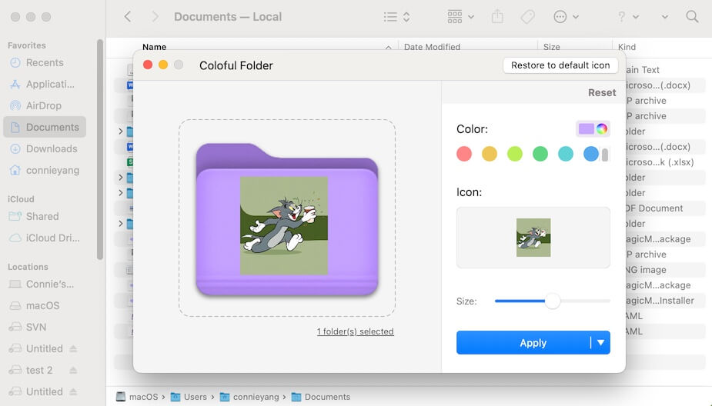Select the green color swatch
Image resolution: width=712 pixels, height=406 pixels.
(x=540, y=154)
